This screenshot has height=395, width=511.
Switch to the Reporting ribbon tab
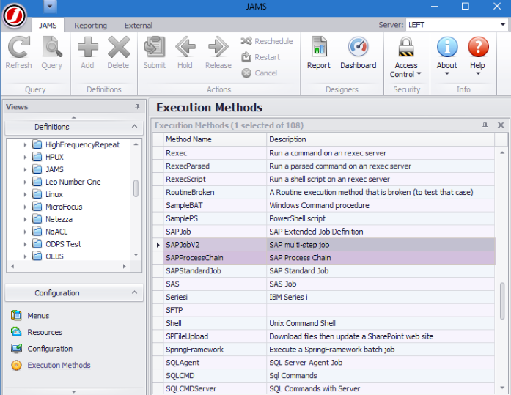[90, 25]
